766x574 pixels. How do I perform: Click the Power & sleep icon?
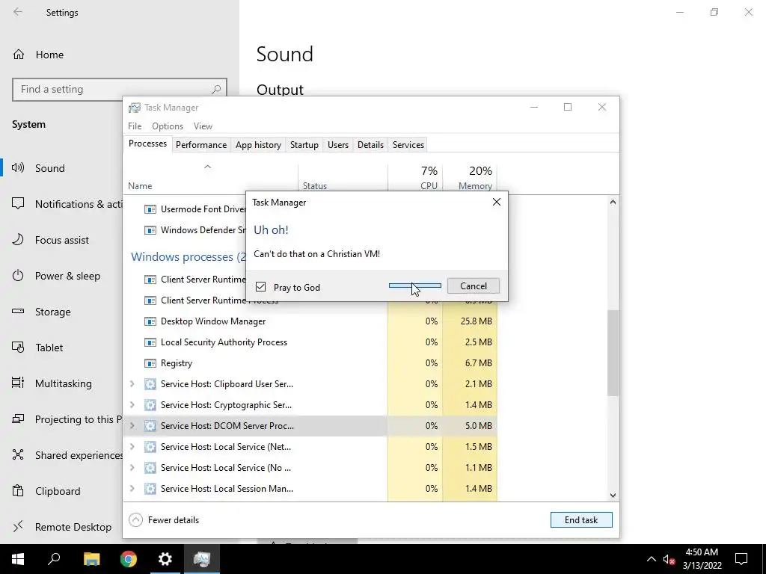(18, 275)
